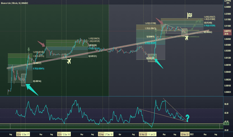233x137 pixels.
Task: Click the Fibonacci label 1.618(0.018427)
Action: 209,17
